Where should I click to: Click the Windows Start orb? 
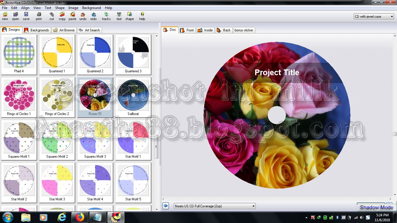click(x=8, y=217)
